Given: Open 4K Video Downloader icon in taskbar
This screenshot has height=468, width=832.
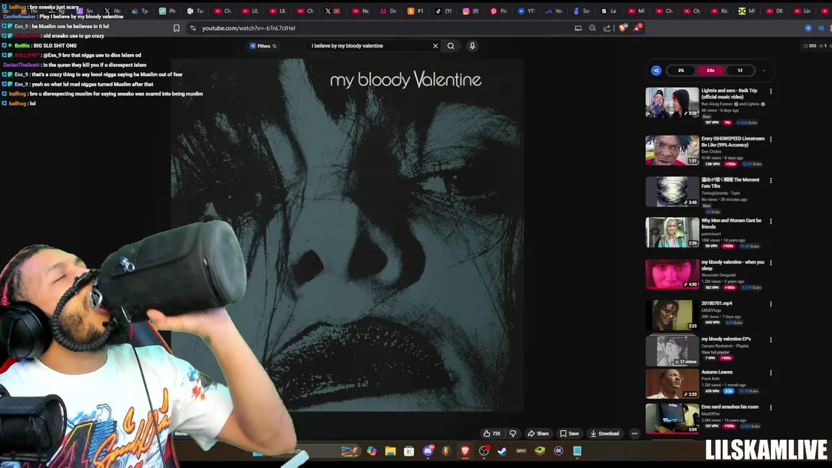Looking at the screenshot, I should tap(558, 451).
